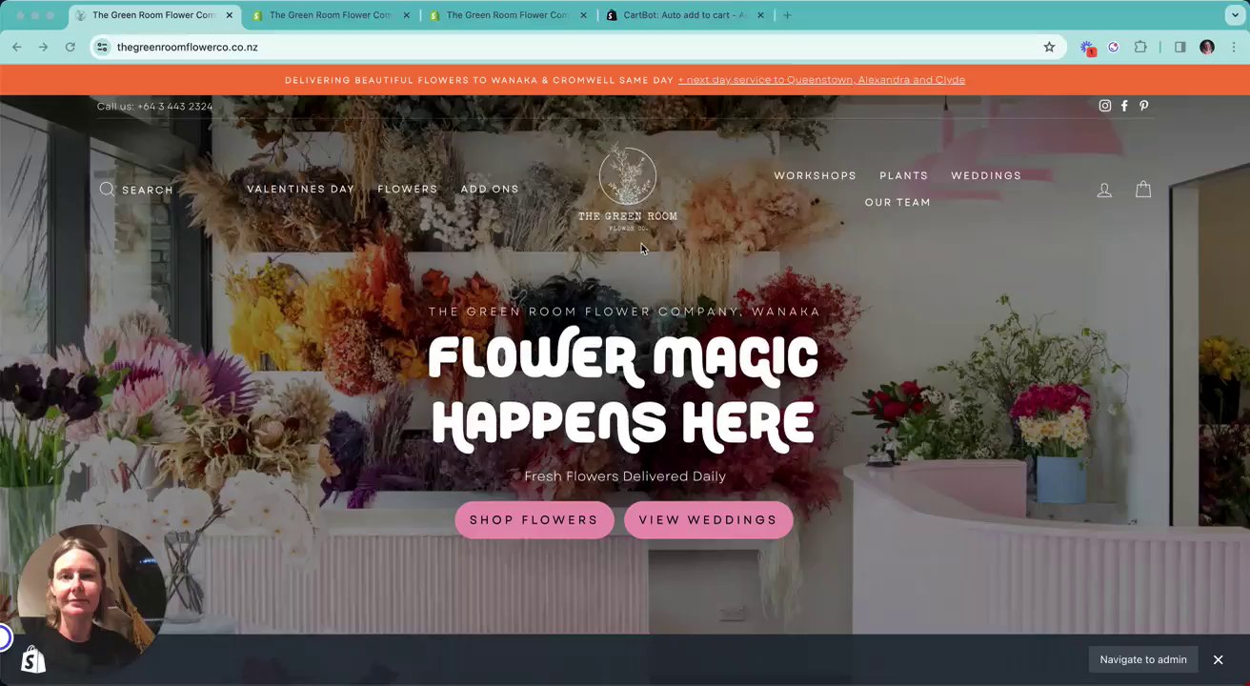1250x686 pixels.
Task: Close the first Green Room tab
Action: tap(229, 15)
